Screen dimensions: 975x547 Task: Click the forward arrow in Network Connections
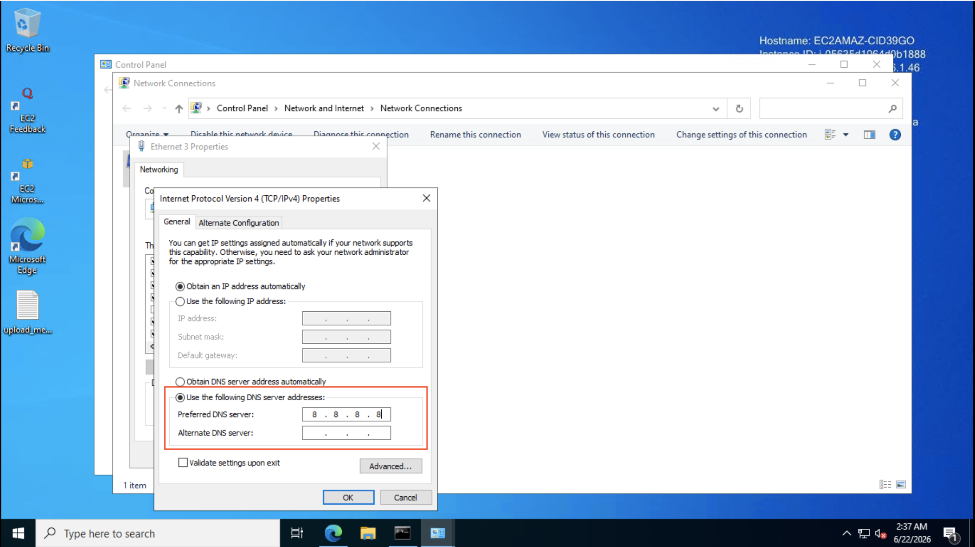pos(148,109)
